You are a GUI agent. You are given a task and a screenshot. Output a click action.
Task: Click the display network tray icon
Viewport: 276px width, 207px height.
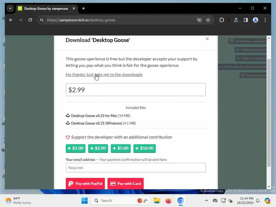click(223, 201)
